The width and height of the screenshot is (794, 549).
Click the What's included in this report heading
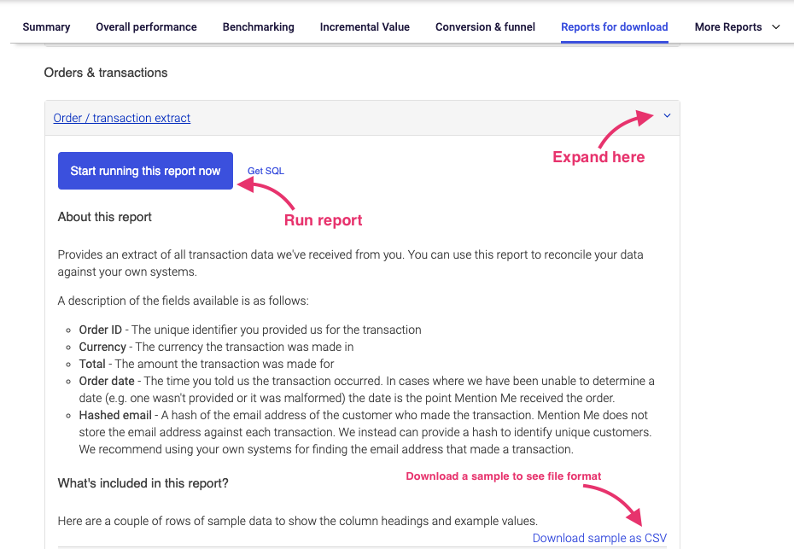143,483
